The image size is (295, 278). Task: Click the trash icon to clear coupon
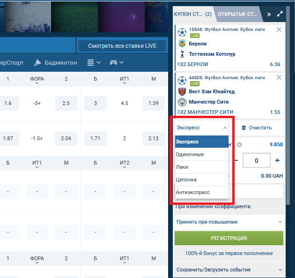coord(244,128)
